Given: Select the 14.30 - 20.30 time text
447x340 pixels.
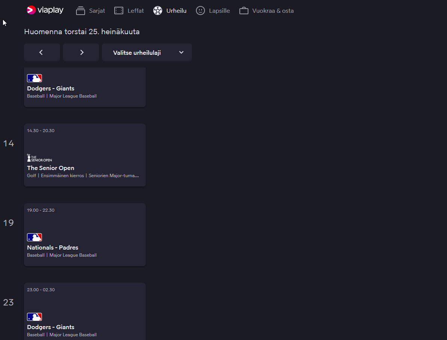Looking at the screenshot, I should [41, 131].
